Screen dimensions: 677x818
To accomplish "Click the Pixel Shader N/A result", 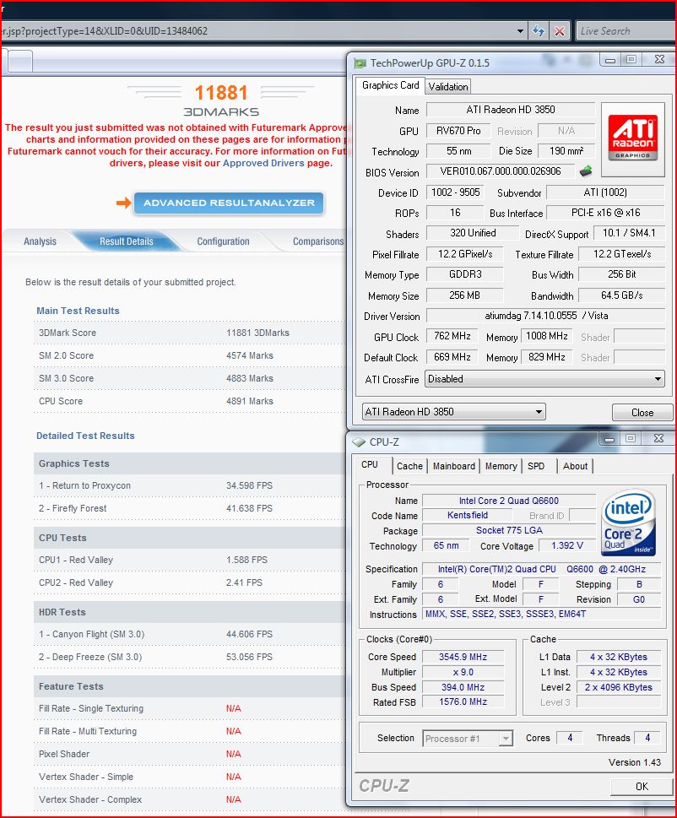I will pos(233,754).
